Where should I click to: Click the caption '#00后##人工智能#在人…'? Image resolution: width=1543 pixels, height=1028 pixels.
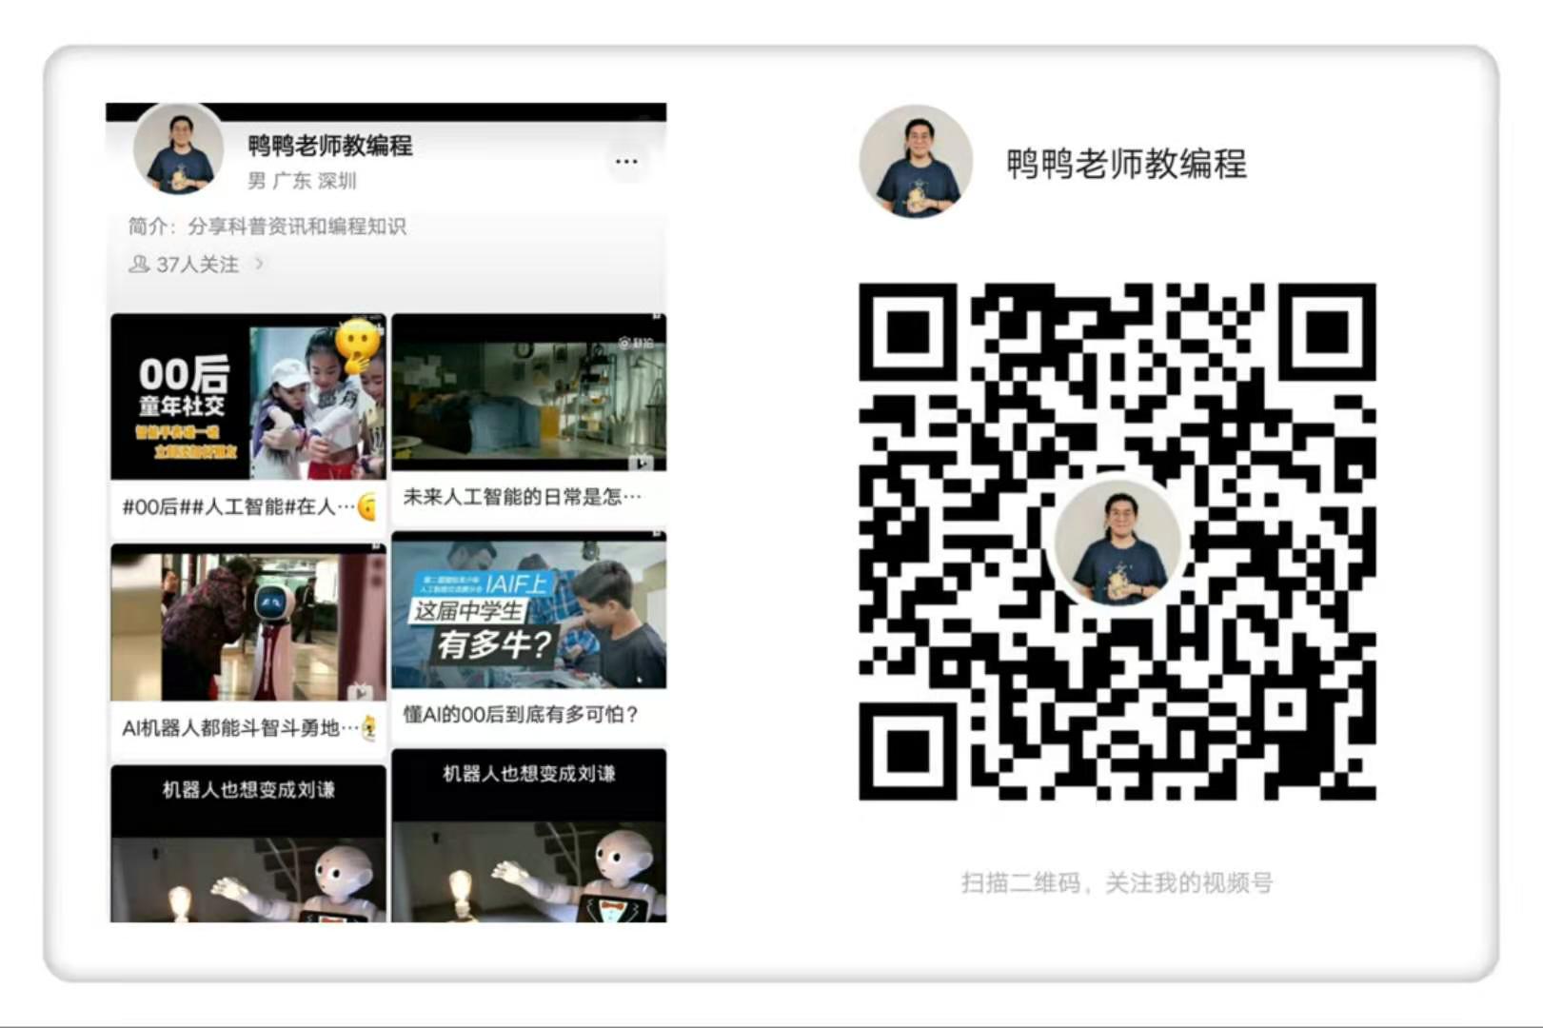pos(238,506)
